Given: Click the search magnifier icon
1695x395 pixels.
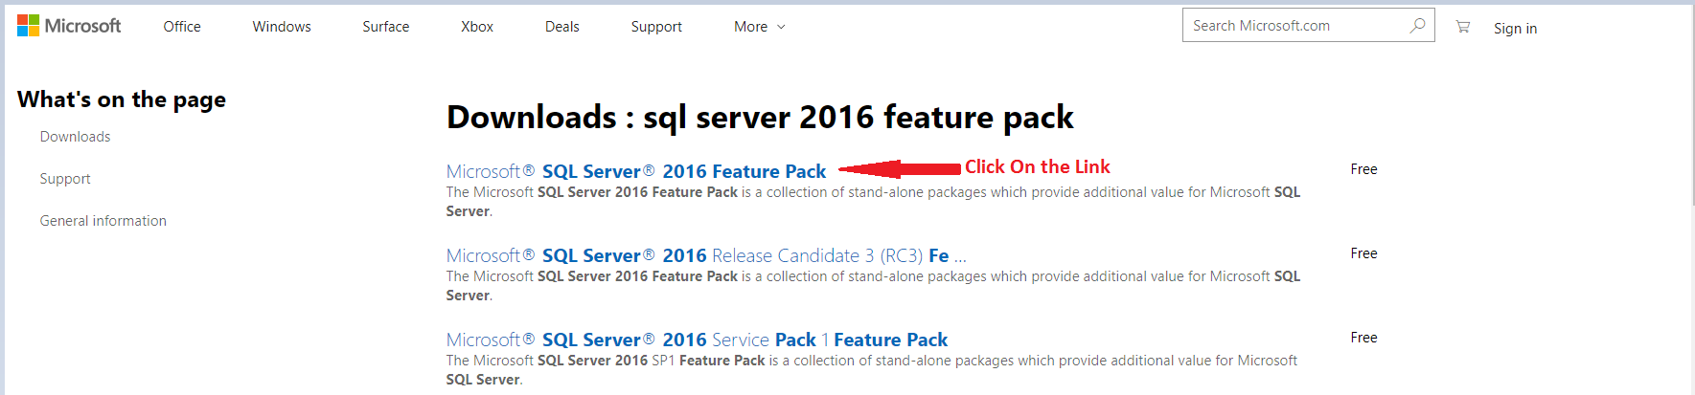Looking at the screenshot, I should click(1417, 26).
